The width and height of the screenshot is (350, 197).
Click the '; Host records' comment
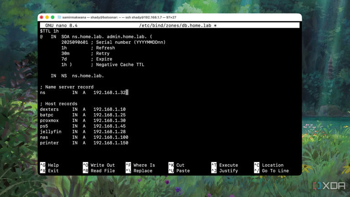pyautogui.click(x=59, y=104)
